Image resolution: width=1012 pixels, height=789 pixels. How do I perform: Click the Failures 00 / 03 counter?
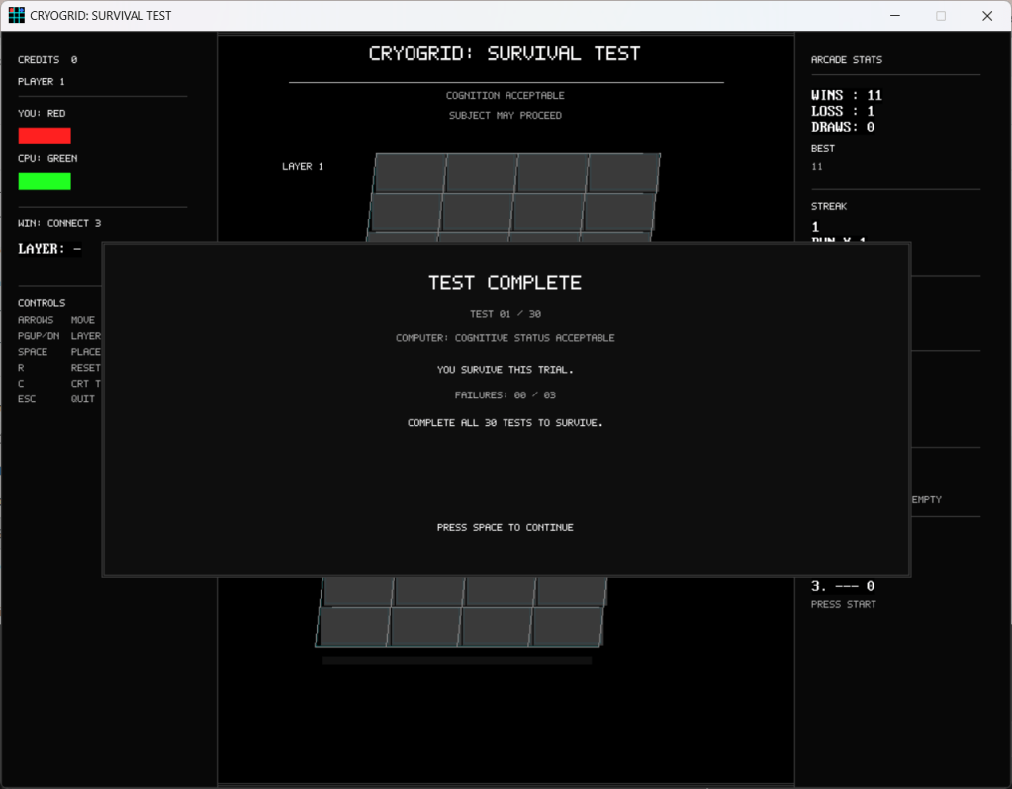505,394
